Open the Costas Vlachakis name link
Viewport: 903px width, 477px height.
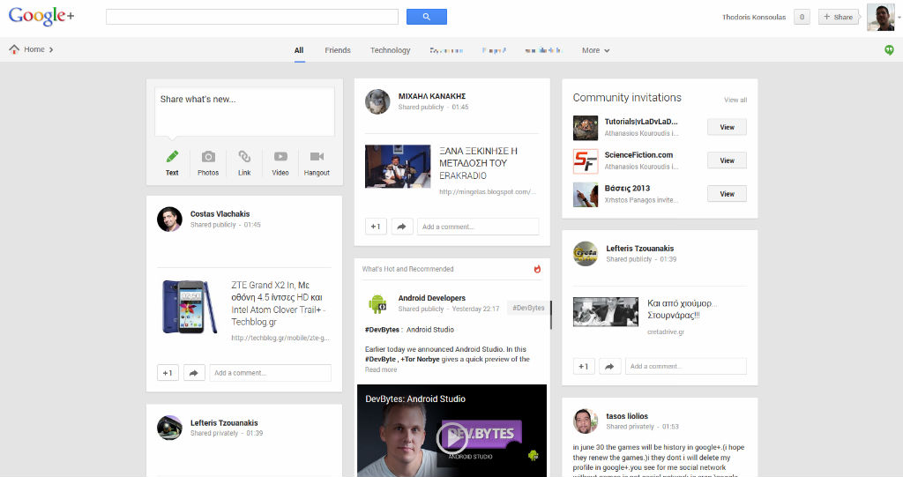[x=220, y=213]
